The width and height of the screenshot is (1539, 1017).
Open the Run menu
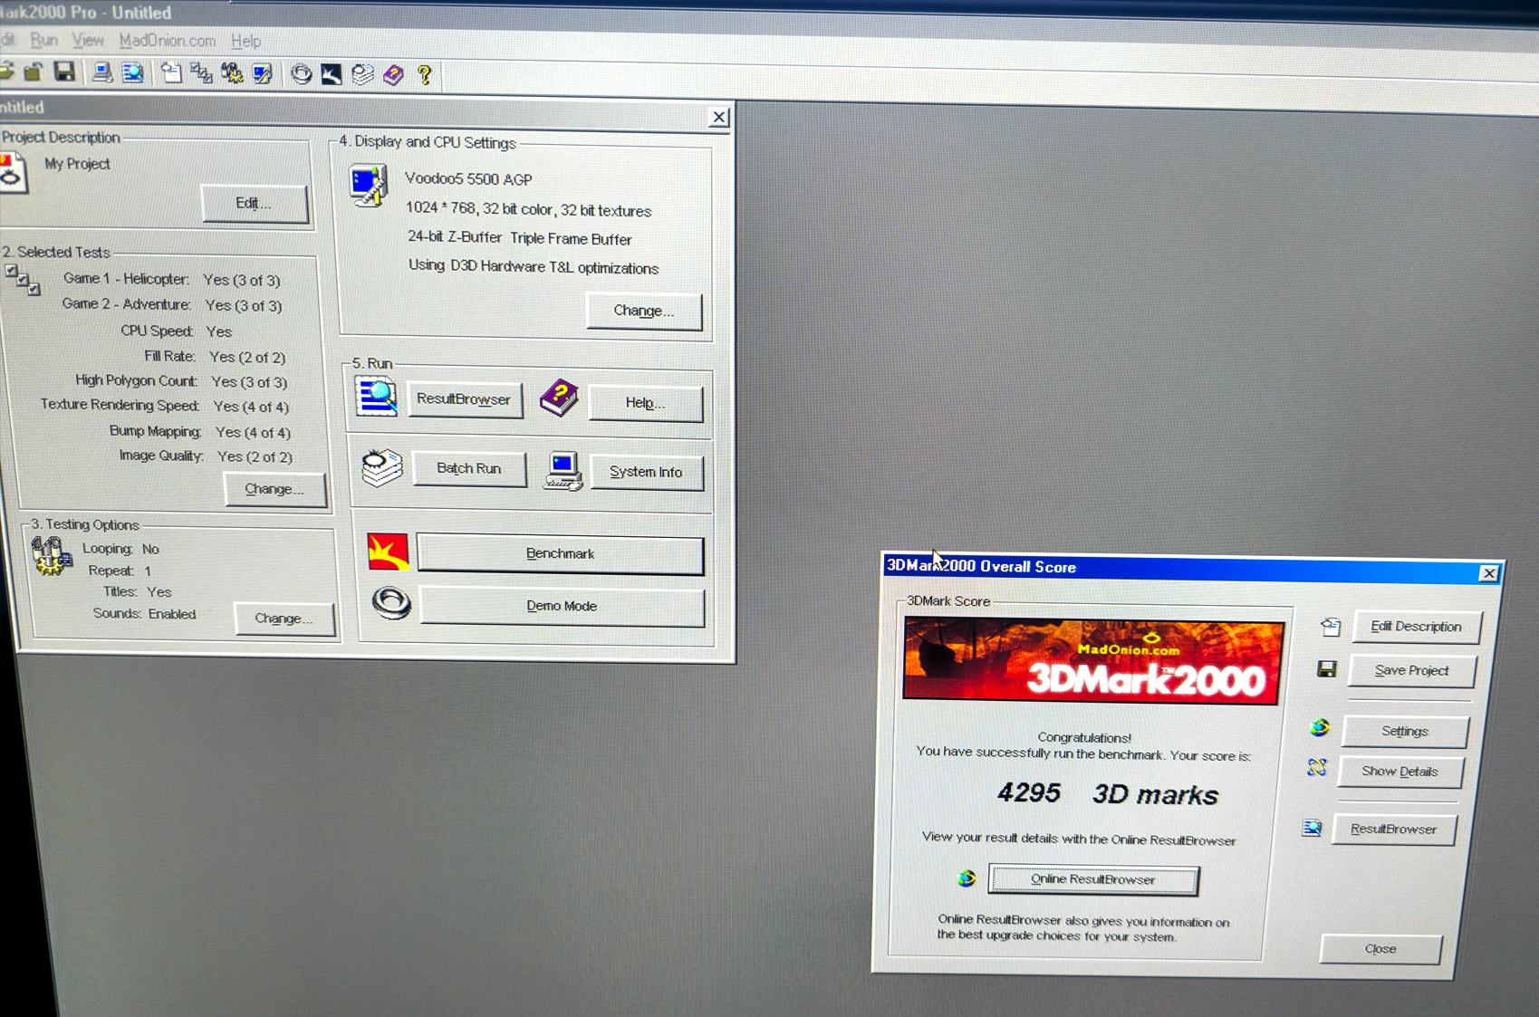tap(43, 40)
